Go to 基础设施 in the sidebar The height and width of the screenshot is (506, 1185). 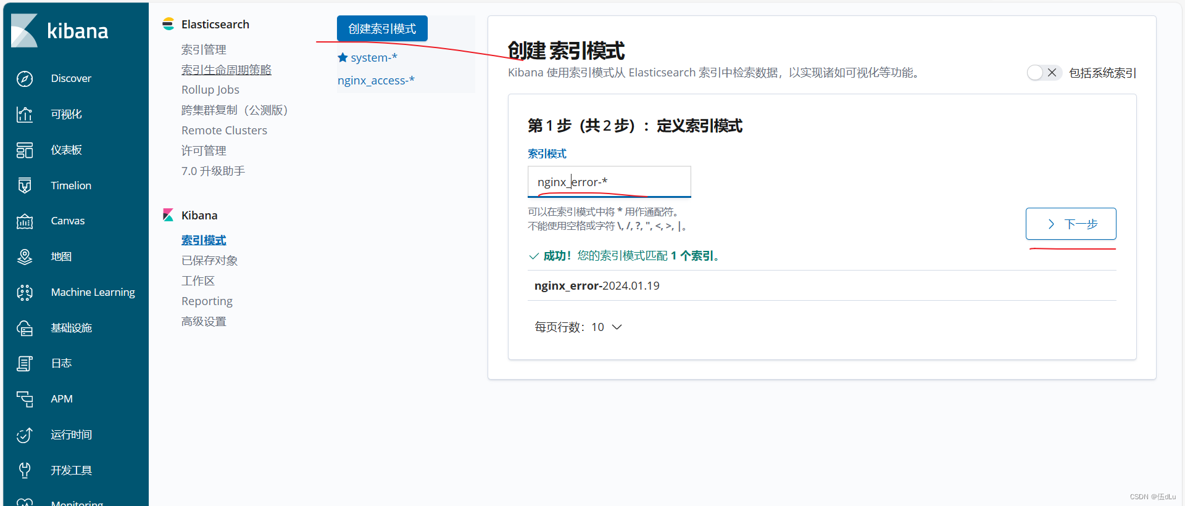tap(71, 328)
